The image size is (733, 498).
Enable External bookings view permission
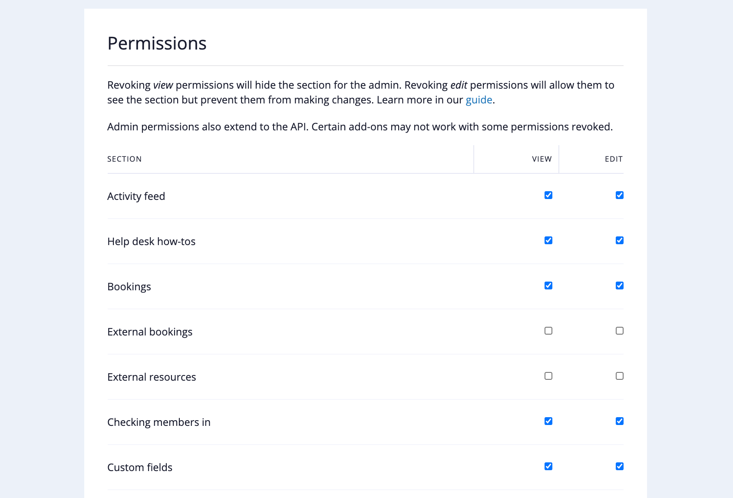click(x=548, y=331)
